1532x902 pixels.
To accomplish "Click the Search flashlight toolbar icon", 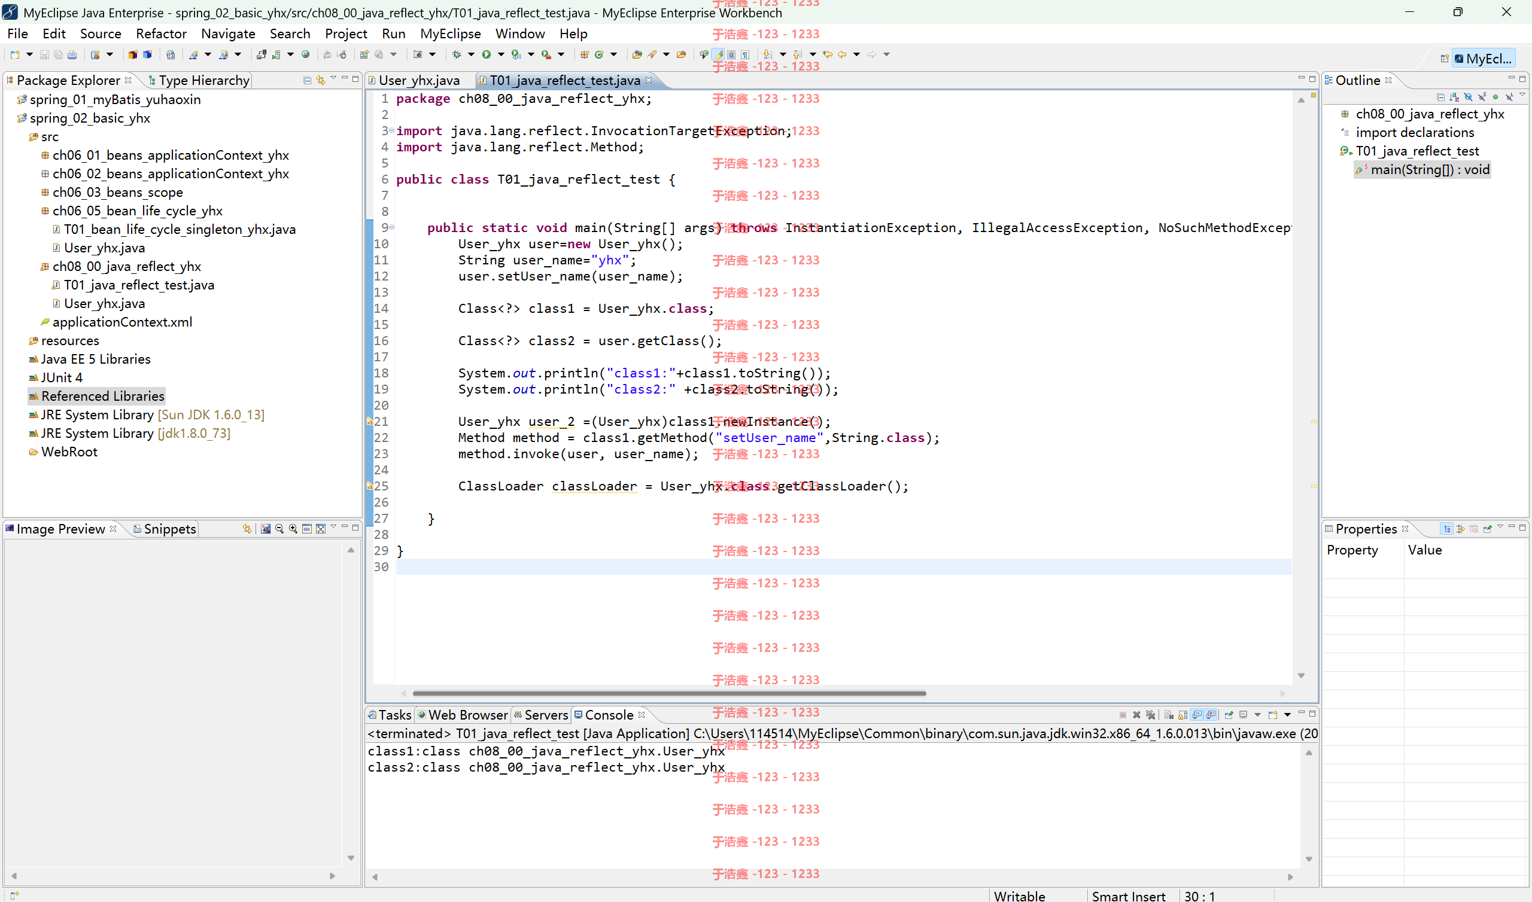I will click(652, 54).
